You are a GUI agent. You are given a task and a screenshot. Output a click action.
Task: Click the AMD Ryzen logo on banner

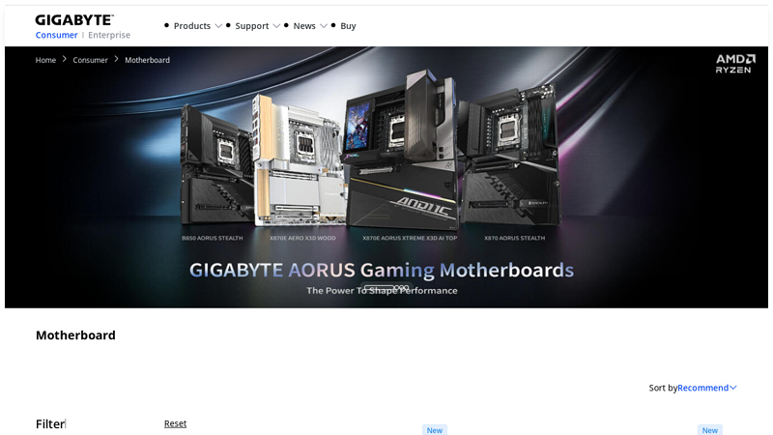click(735, 64)
